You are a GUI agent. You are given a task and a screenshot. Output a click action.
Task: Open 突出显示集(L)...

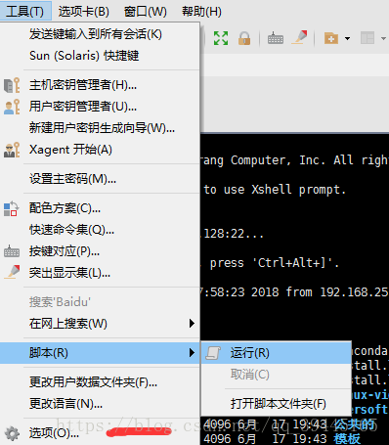point(100,273)
